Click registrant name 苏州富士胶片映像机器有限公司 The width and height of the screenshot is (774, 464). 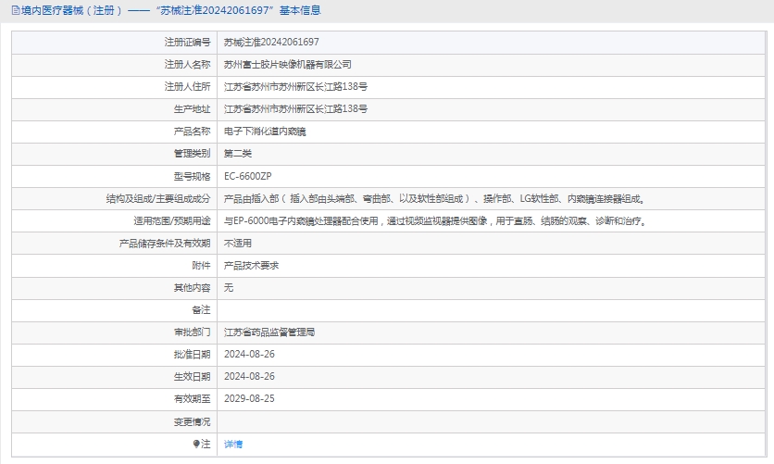tap(288, 65)
